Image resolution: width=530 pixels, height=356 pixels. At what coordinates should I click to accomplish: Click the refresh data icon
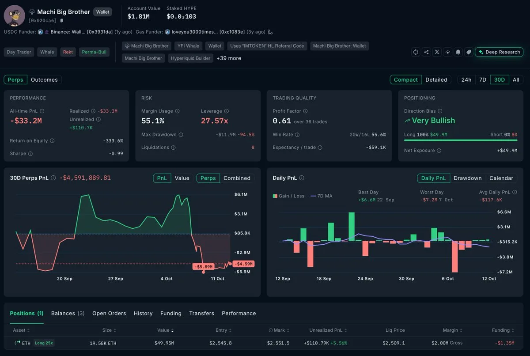416,52
